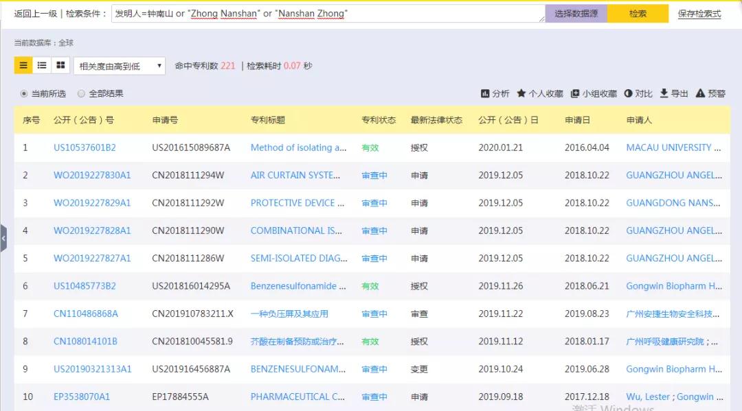Click the 保存检索式 button
742x411 pixels.
pos(701,13)
